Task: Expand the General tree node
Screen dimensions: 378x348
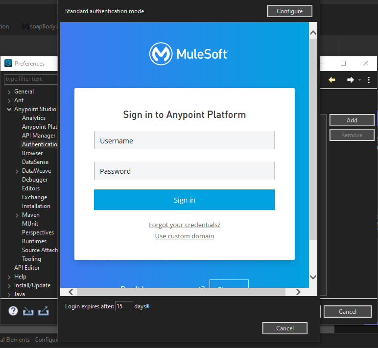Action: pyautogui.click(x=9, y=92)
